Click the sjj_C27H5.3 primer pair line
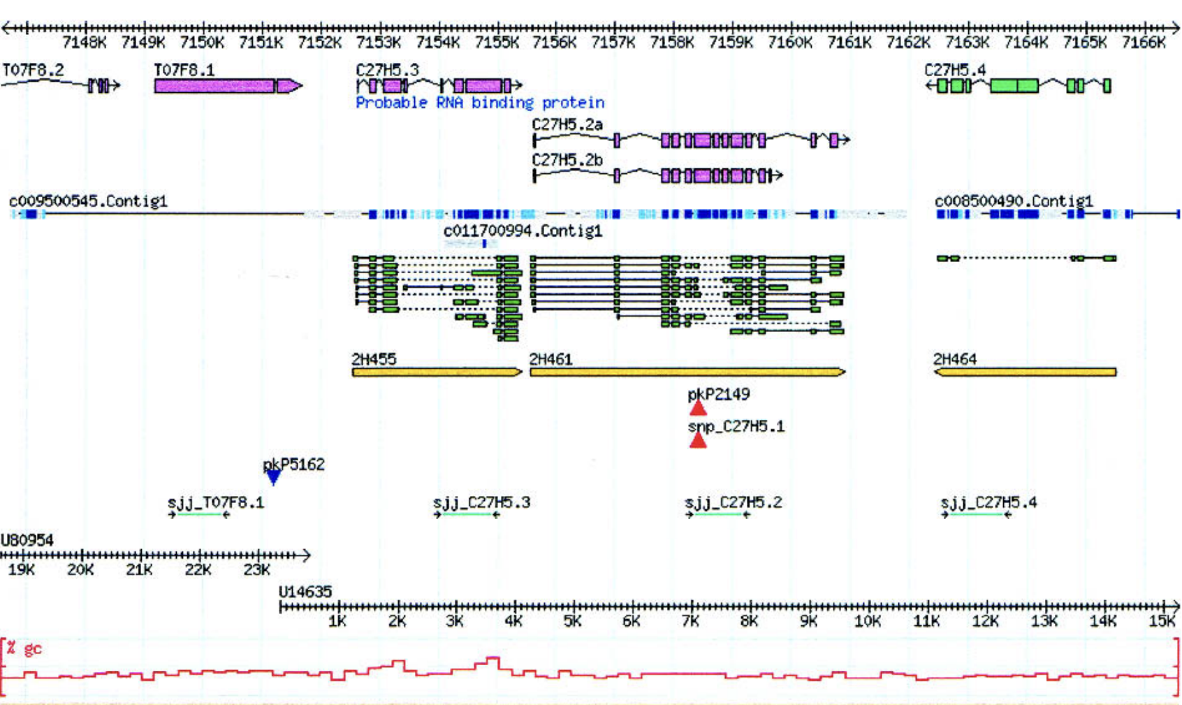 (x=467, y=515)
